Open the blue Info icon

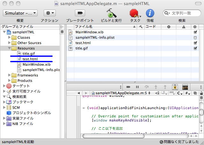tap(150, 13)
